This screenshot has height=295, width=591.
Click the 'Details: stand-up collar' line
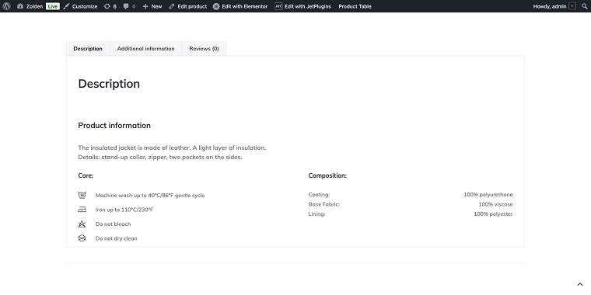(x=160, y=157)
